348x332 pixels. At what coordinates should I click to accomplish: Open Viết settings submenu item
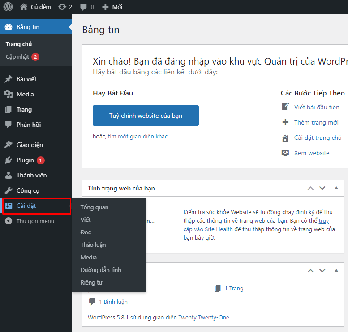point(86,220)
